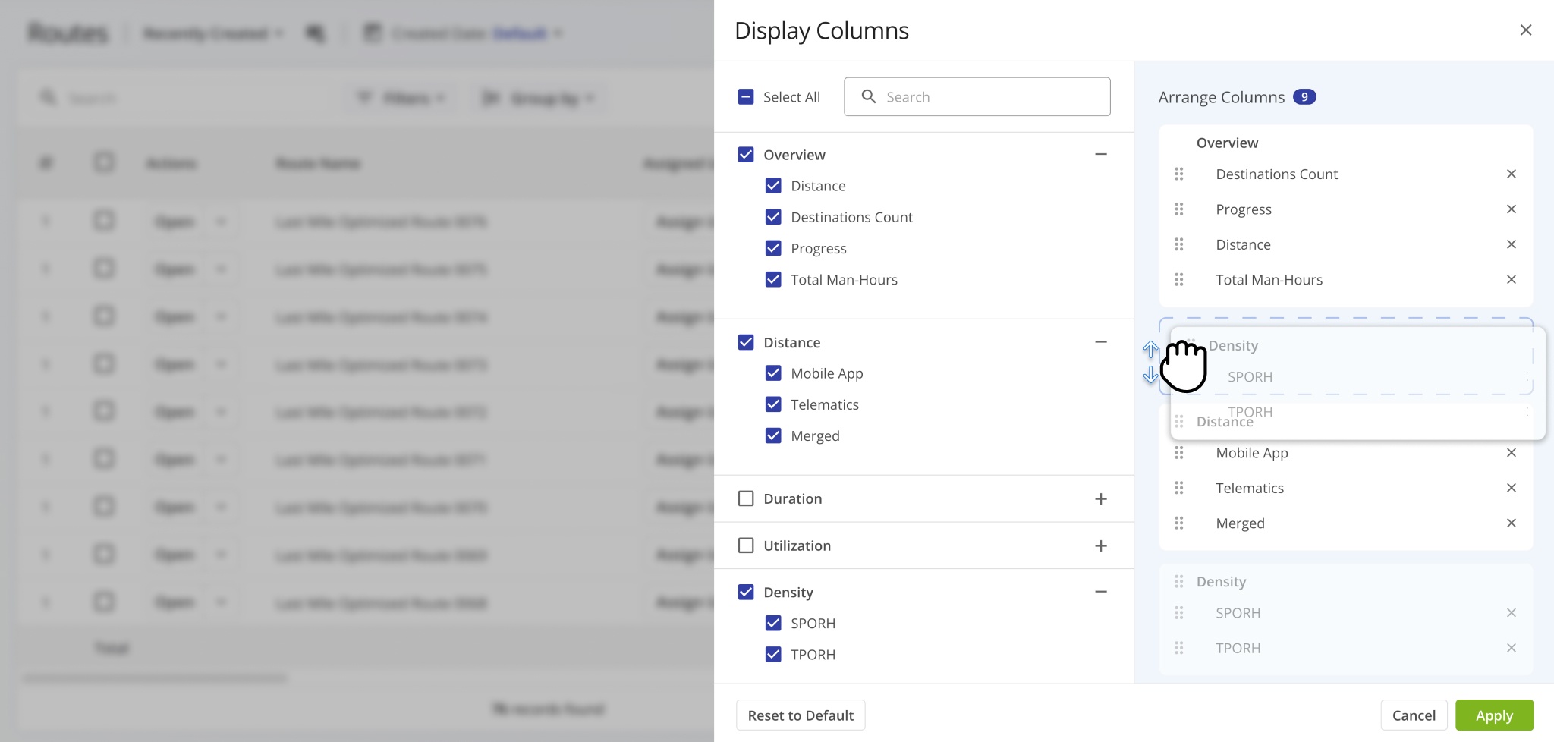The height and width of the screenshot is (742, 1554).
Task: Click Reset to Default
Action: coord(800,715)
